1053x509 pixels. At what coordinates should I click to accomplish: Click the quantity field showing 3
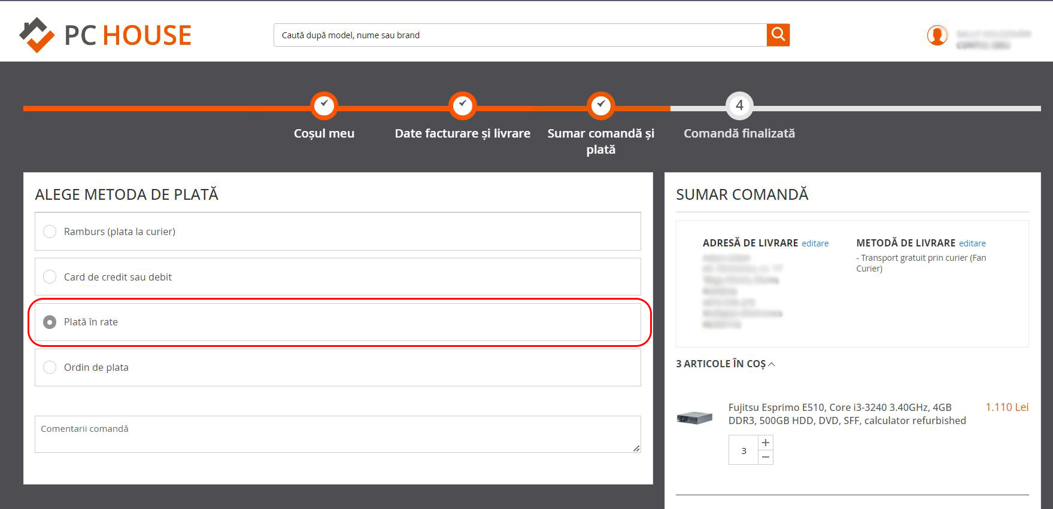tap(744, 450)
